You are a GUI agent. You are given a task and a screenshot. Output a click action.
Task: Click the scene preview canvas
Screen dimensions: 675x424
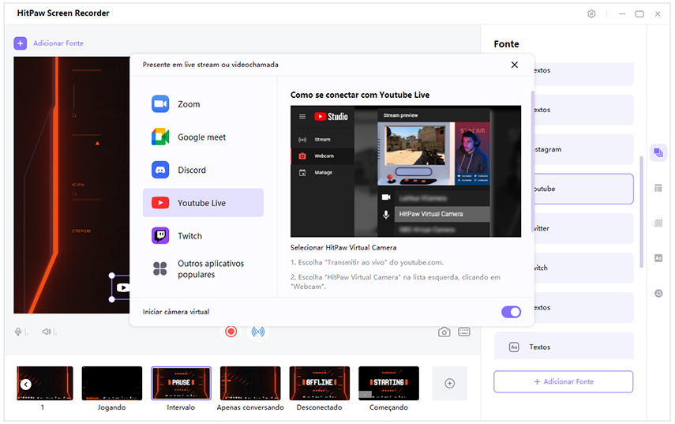(72, 185)
